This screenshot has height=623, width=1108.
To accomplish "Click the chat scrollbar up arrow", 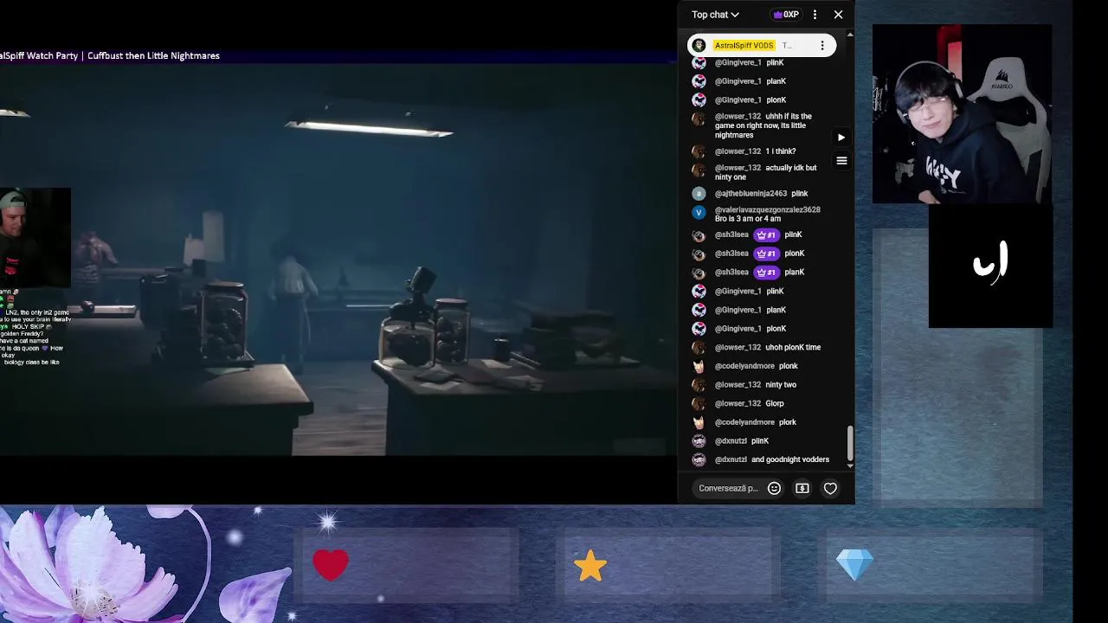I will pos(850,35).
